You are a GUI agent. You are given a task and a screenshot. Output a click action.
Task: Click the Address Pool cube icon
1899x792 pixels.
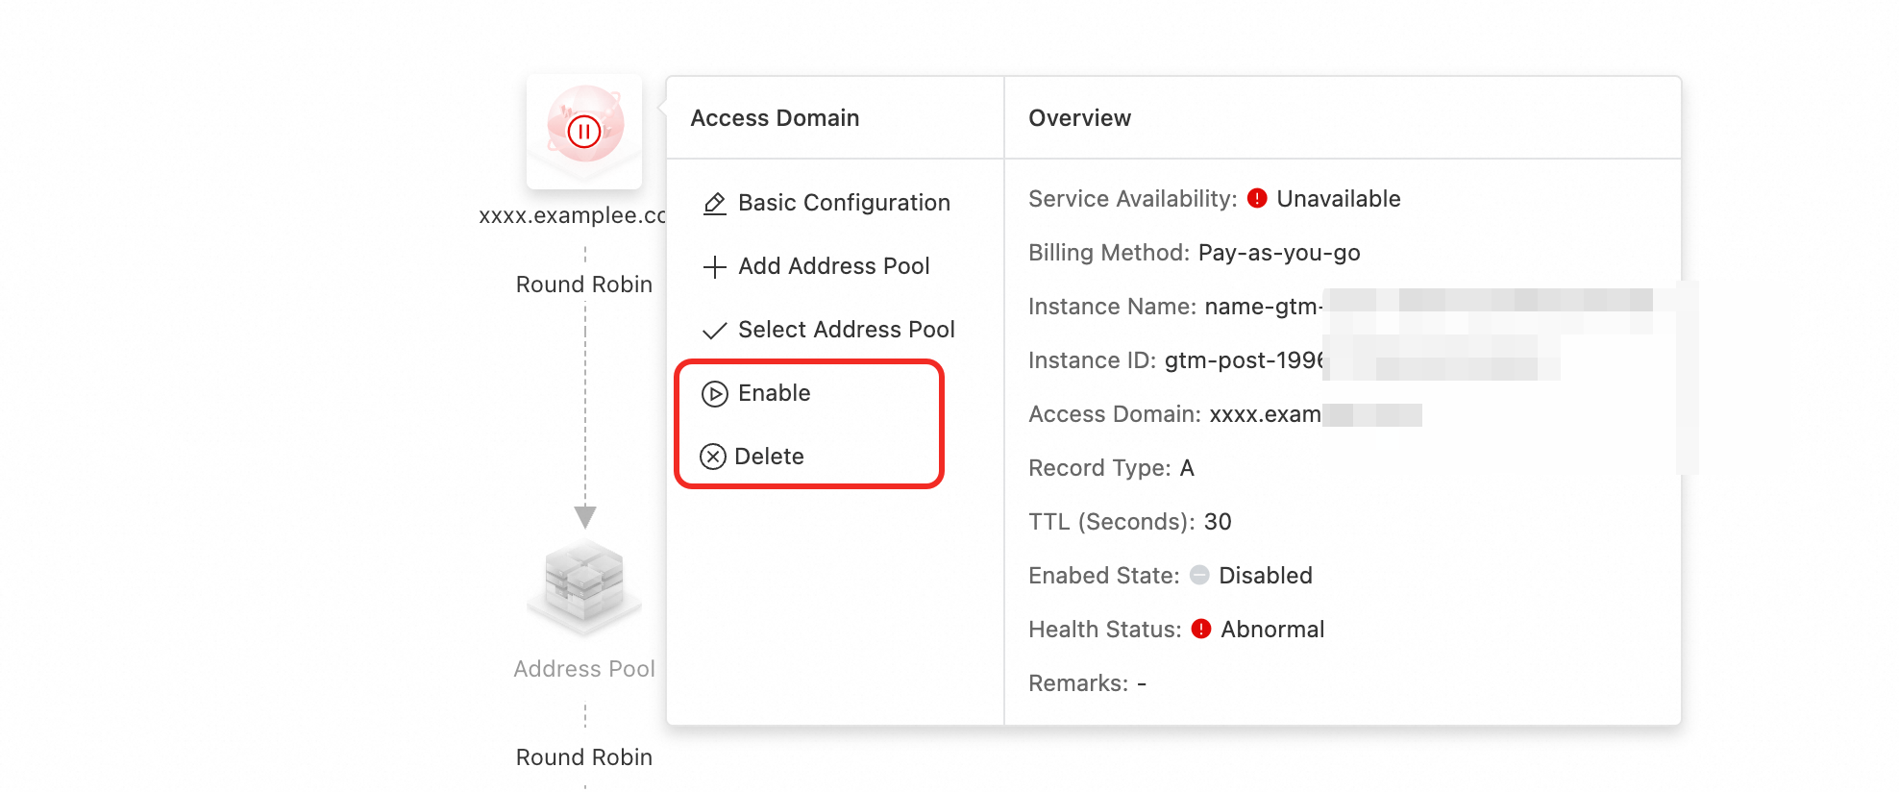pyautogui.click(x=584, y=584)
